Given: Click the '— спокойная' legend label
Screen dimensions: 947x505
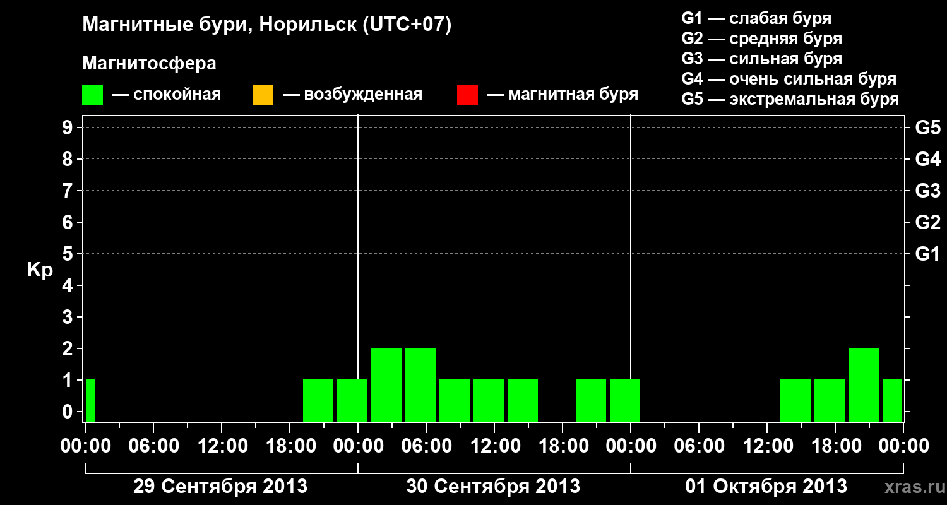Looking at the screenshot, I should [x=167, y=95].
